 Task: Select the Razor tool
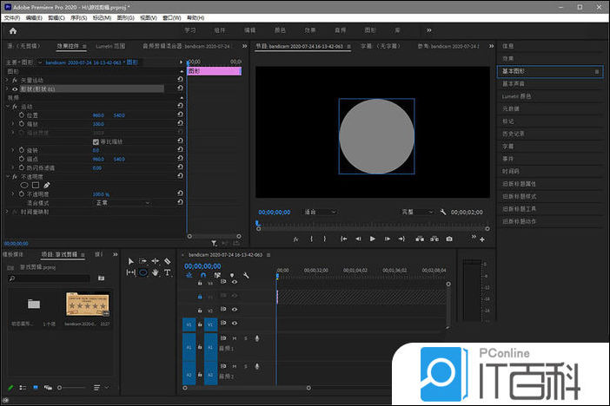(167, 260)
